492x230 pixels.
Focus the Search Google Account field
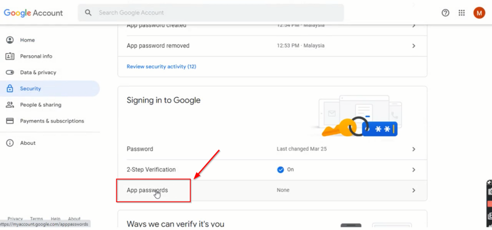coord(211,13)
